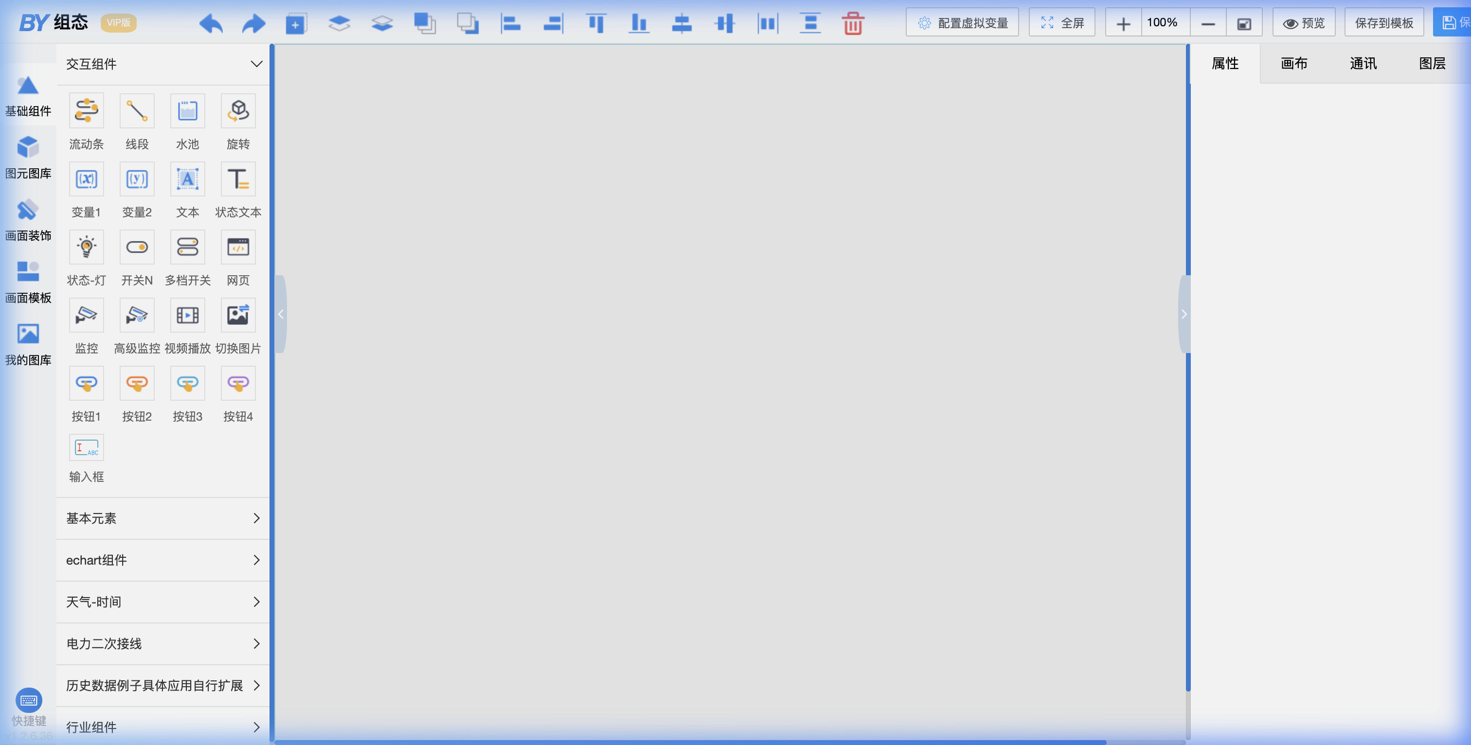
Task: Click the minus zoom out button
Action: 1208,23
